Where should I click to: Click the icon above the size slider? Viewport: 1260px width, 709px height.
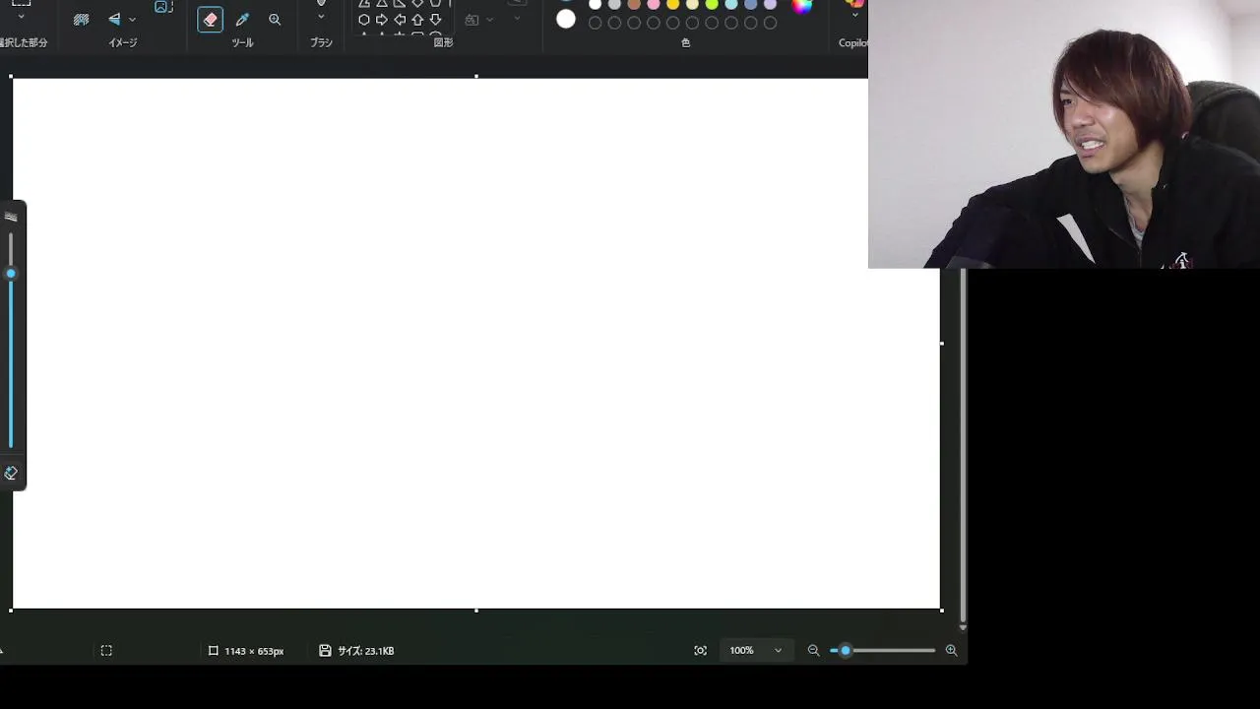[x=11, y=217]
